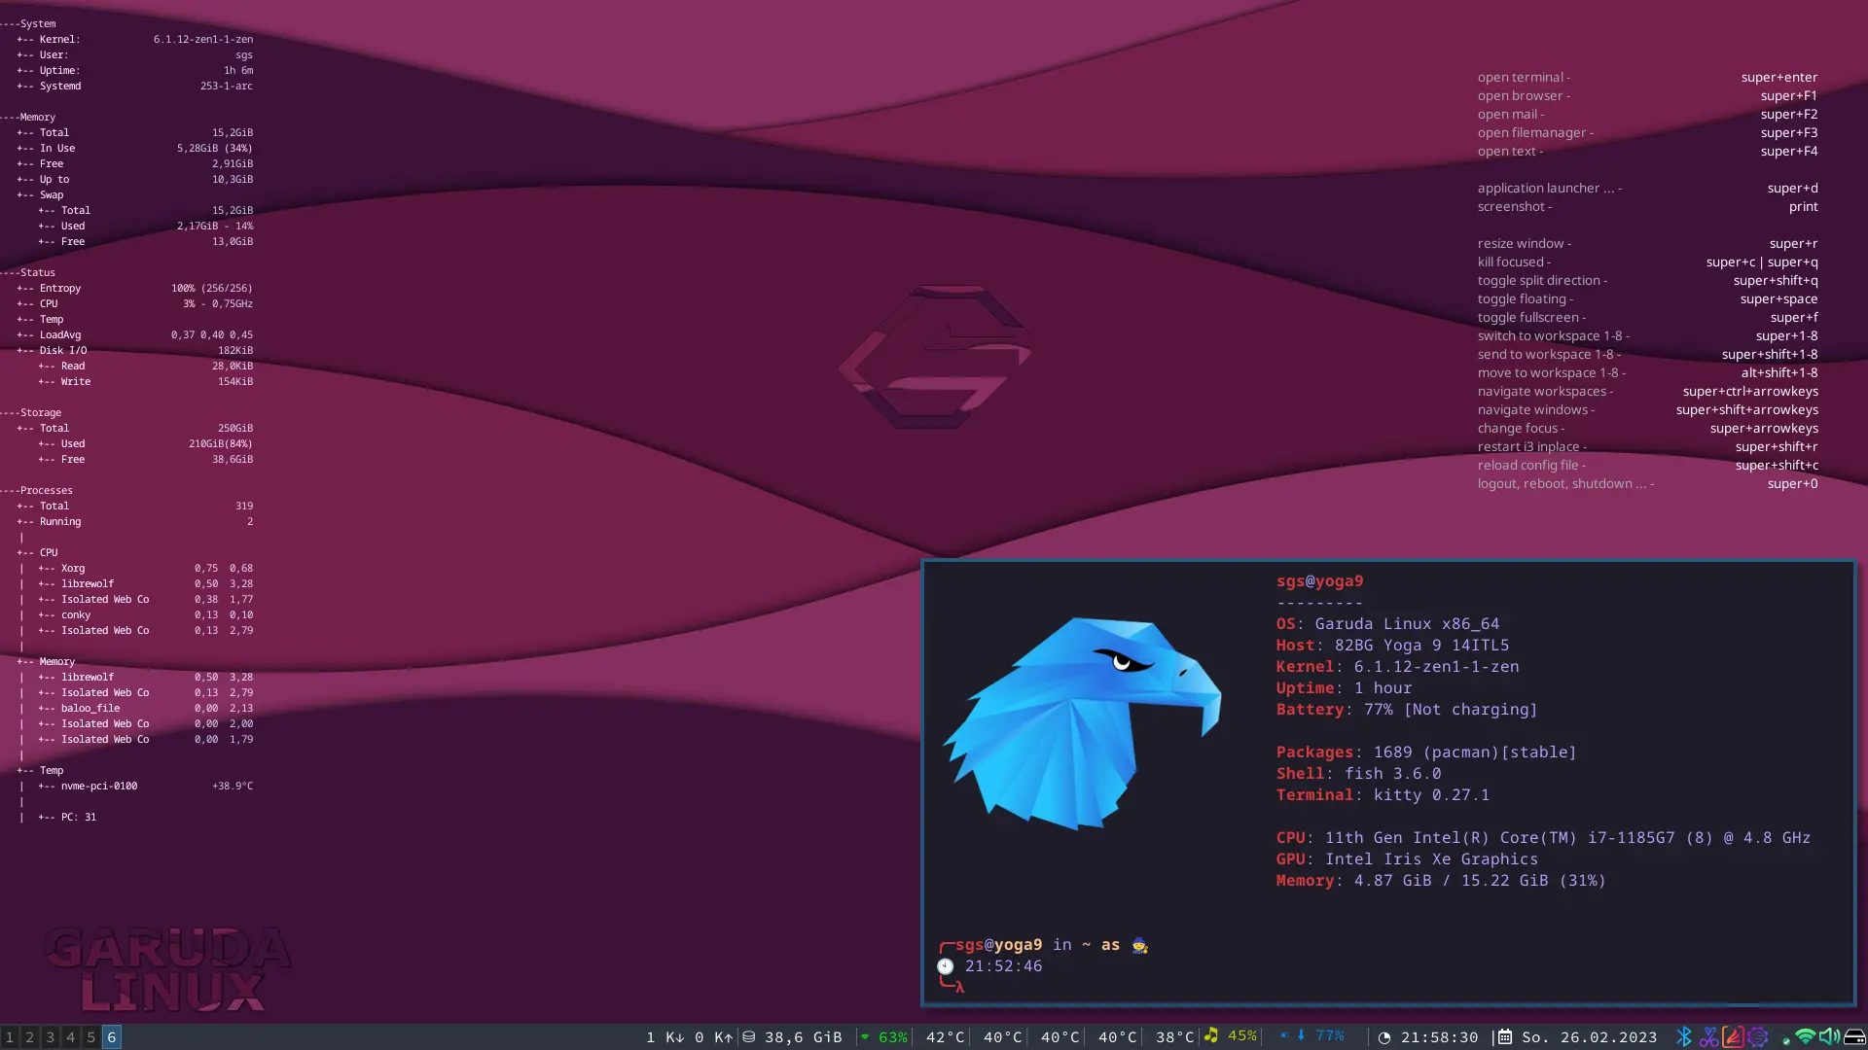Switch to workspace 1

pyautogui.click(x=10, y=1037)
